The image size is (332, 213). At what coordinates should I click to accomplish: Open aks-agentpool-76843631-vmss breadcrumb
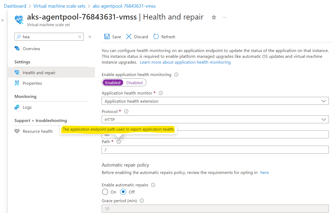(x=124, y=6)
